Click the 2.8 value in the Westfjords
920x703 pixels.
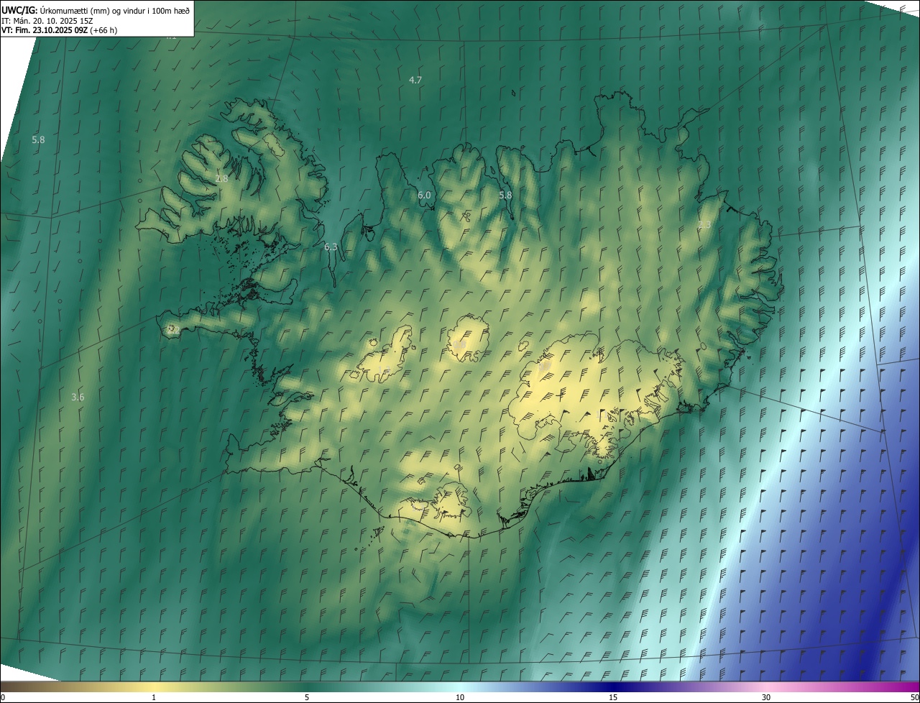[221, 178]
